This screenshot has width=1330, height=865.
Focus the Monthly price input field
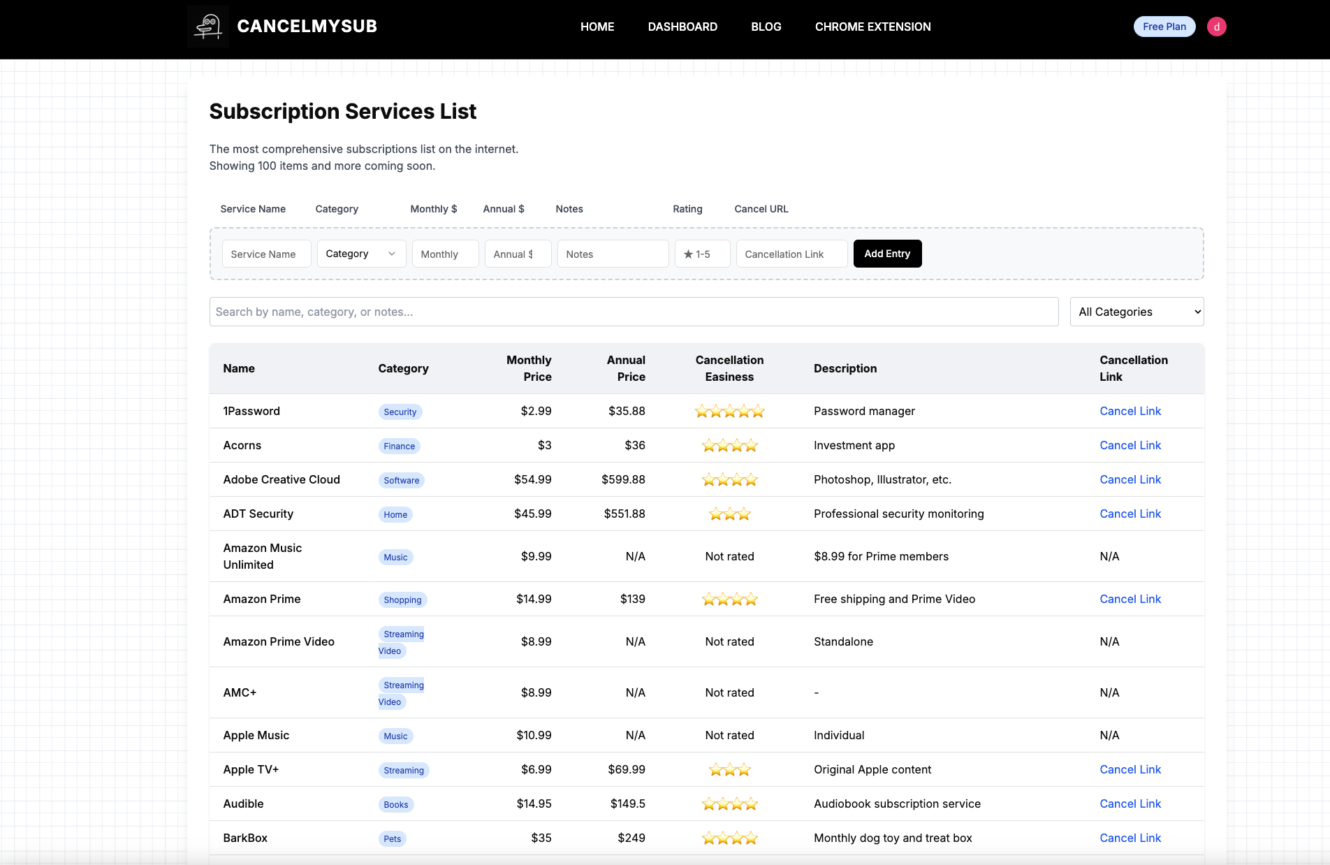click(446, 254)
